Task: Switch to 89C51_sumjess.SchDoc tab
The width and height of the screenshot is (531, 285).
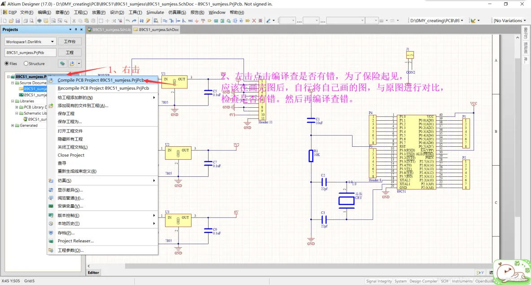Action: (x=156, y=30)
